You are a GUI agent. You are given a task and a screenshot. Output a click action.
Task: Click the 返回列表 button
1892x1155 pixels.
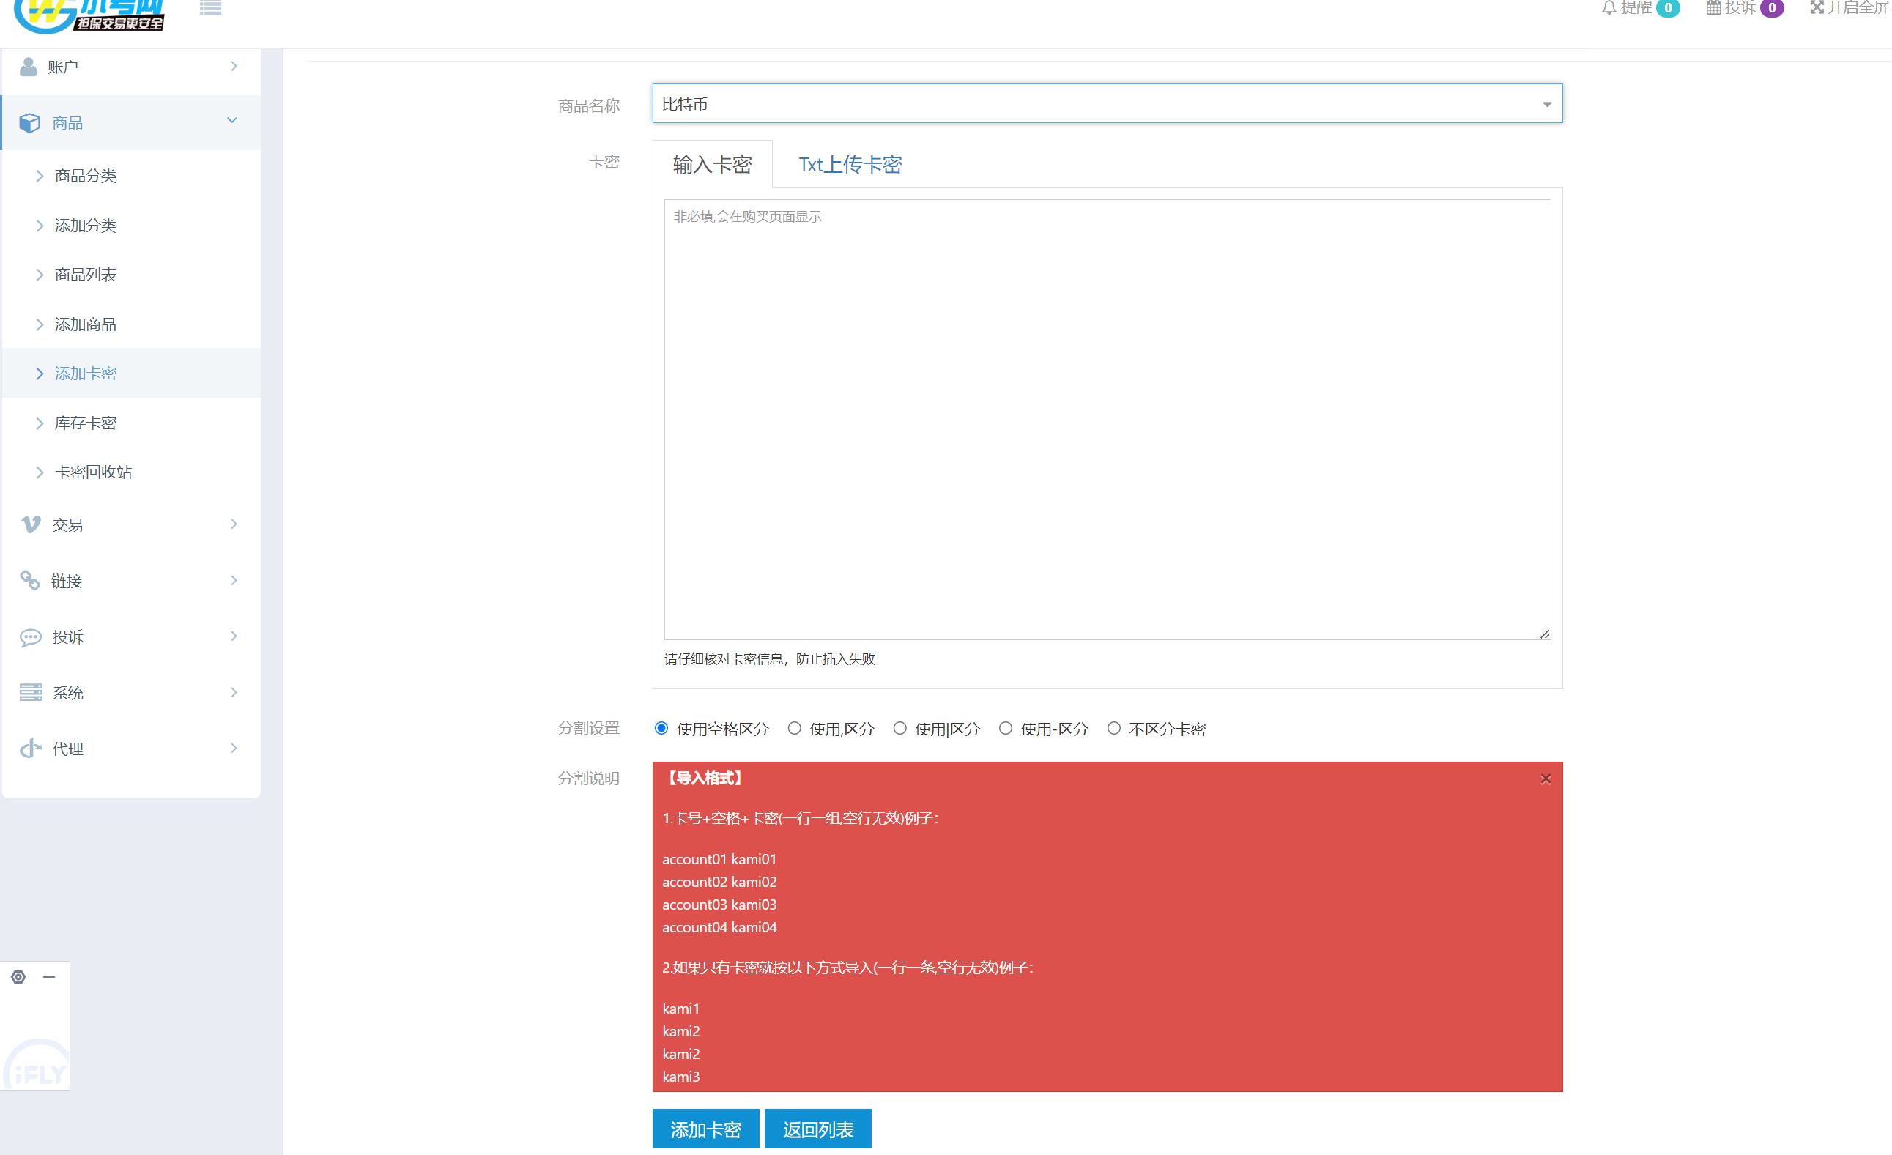(817, 1129)
